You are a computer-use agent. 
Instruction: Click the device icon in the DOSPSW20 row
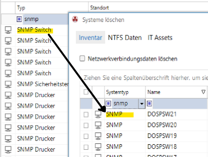98,125
